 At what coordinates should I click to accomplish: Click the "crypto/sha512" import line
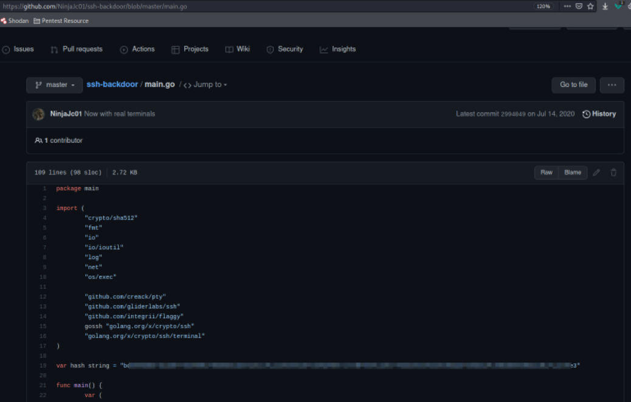pos(111,218)
